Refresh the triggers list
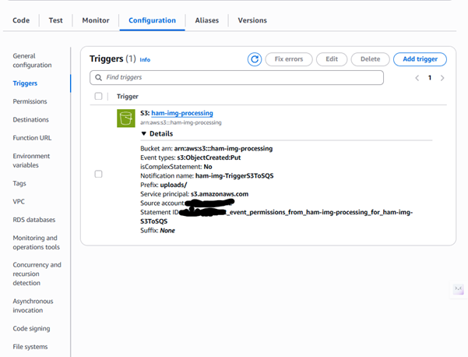This screenshot has width=468, height=357. coord(255,59)
